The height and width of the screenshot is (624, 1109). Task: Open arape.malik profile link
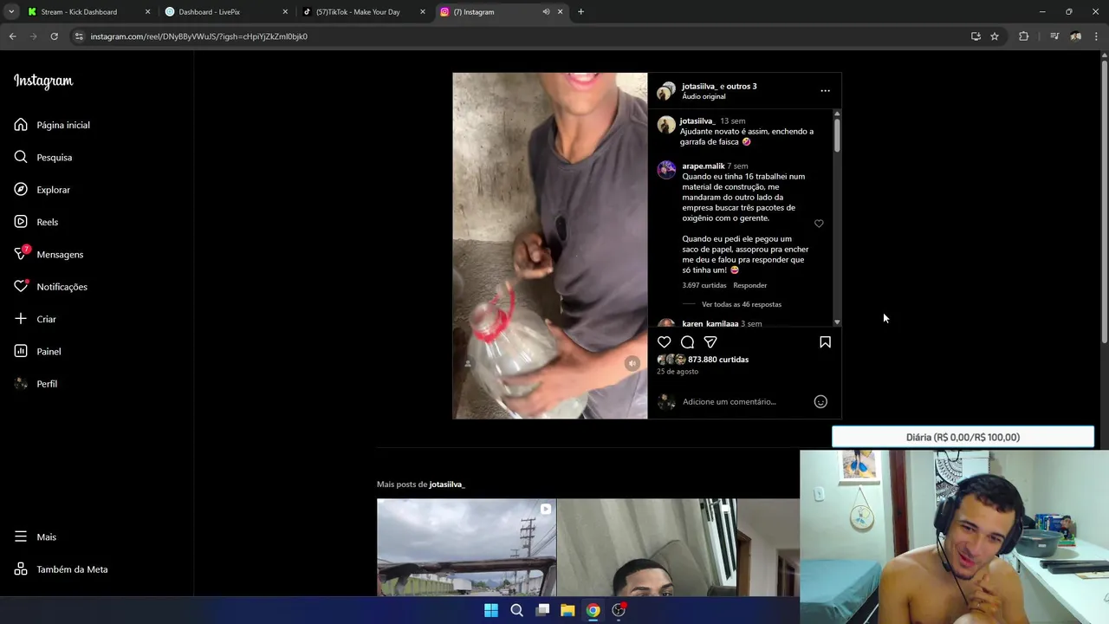pyautogui.click(x=703, y=166)
